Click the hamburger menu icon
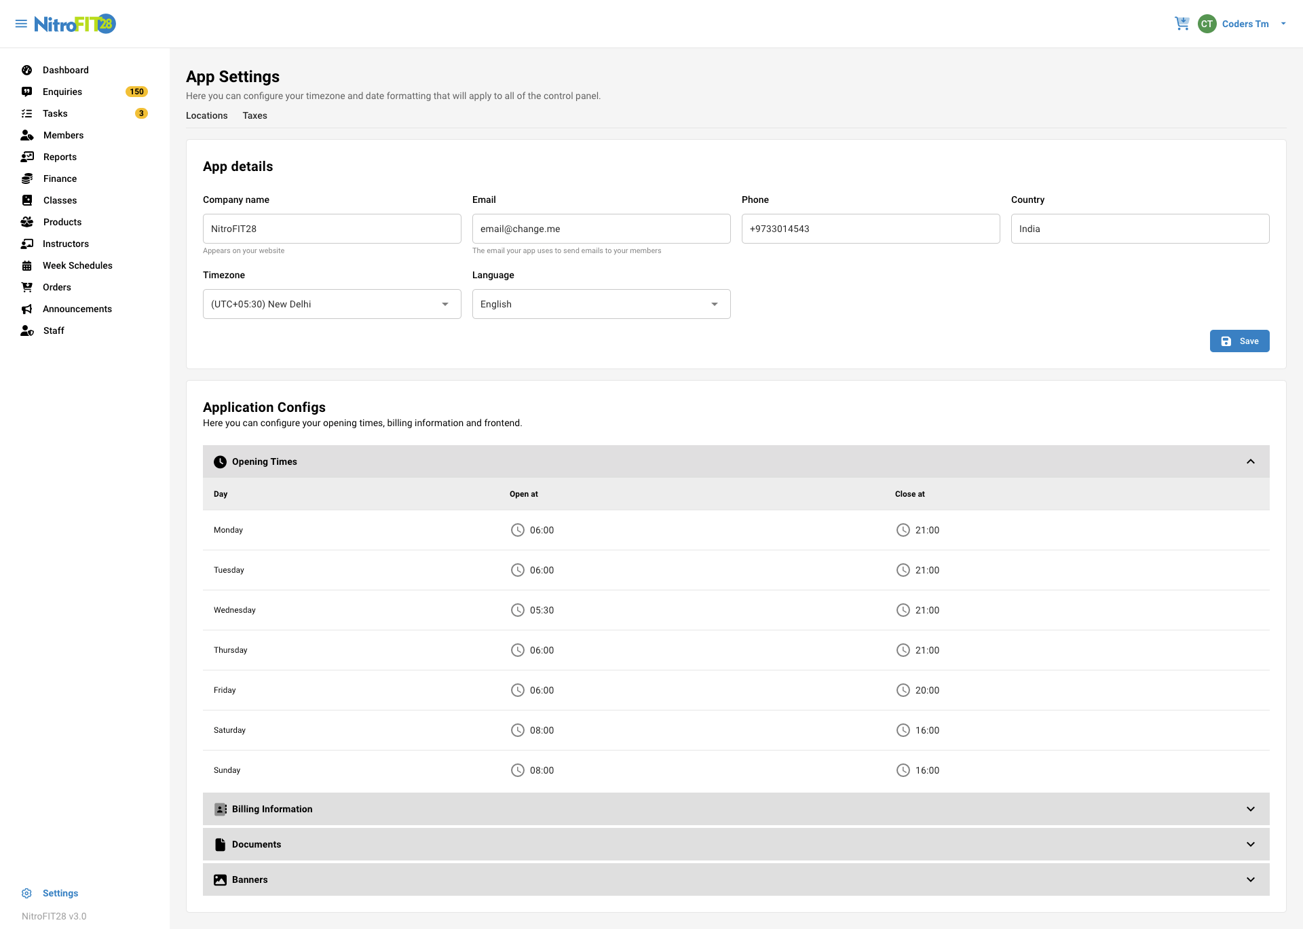Viewport: 1303px width, 929px height. coord(21,24)
